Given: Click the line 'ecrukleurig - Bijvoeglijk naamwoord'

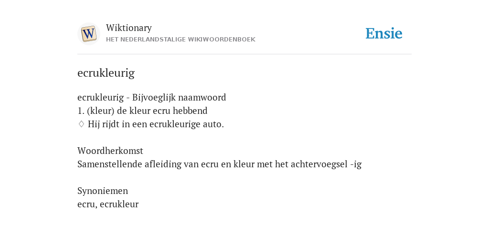Looking at the screenshot, I should [151, 98].
